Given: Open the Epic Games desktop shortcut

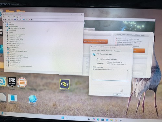Looking at the screenshot, I should 12,81.
